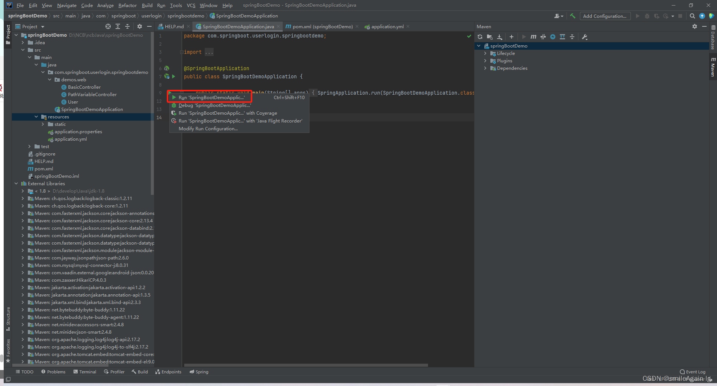The height and width of the screenshot is (386, 717).
Task: Switch to the application.yml editor tab
Action: [x=387, y=27]
